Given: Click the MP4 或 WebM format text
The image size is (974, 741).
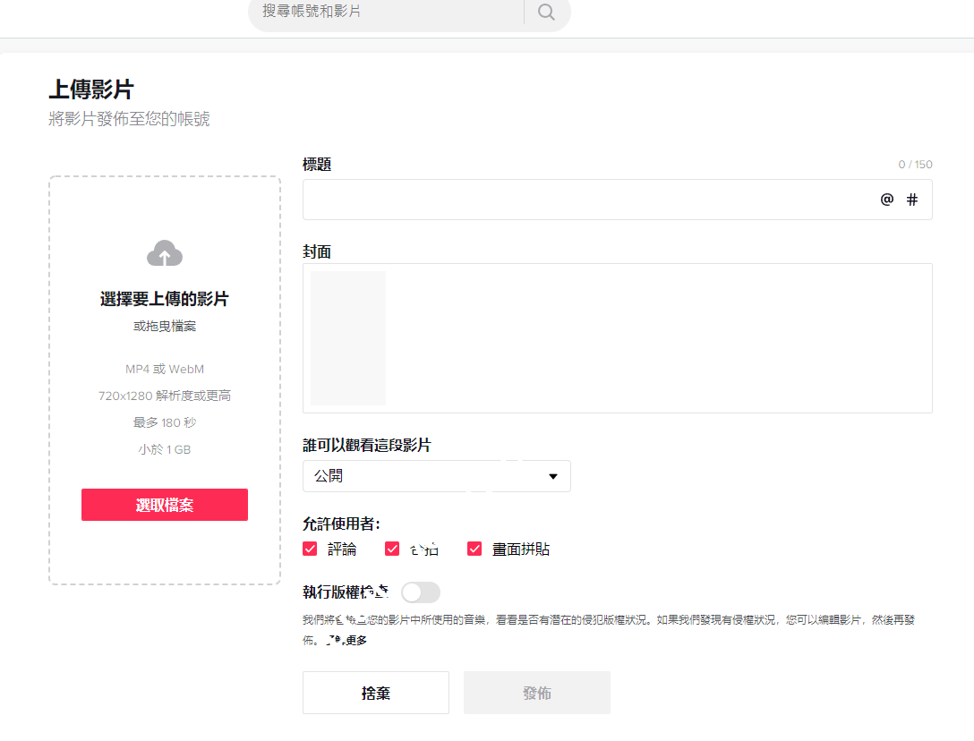Looking at the screenshot, I should pyautogui.click(x=165, y=369).
